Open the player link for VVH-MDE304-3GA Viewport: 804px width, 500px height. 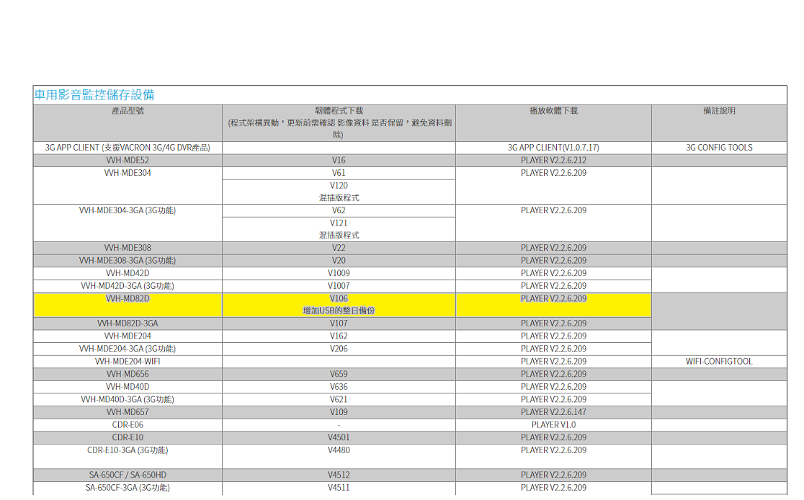(553, 211)
